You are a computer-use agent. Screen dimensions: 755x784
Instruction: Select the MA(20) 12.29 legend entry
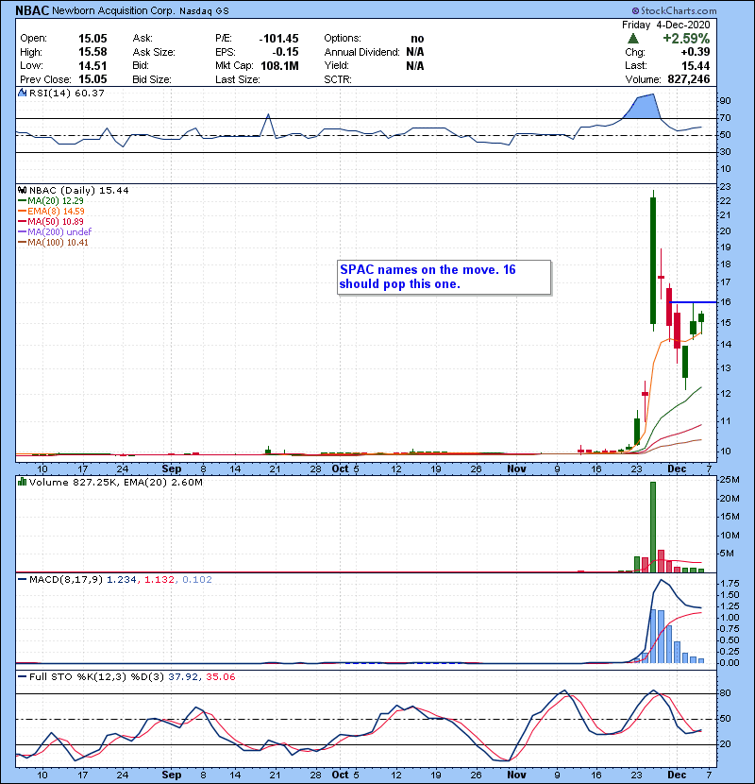click(x=53, y=200)
